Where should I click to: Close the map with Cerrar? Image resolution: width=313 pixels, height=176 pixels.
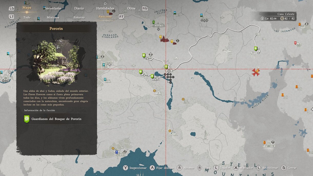pos(289,168)
